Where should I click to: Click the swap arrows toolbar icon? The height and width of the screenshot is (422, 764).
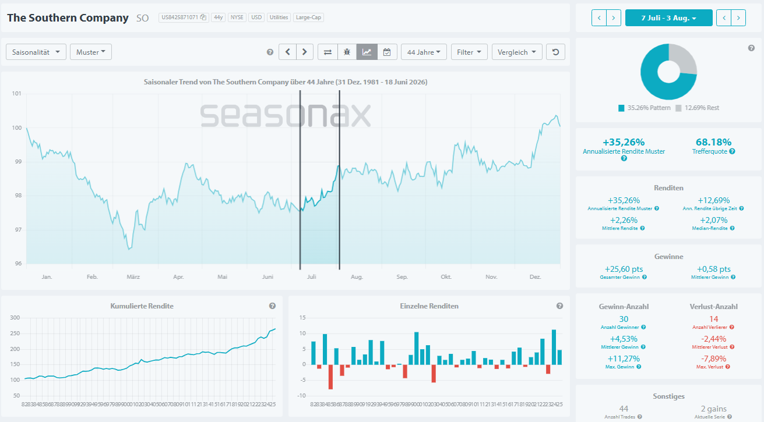click(328, 52)
